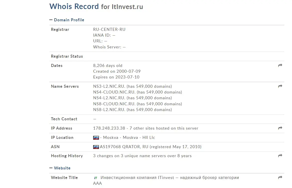Open the arrow icon for IP Address row
This screenshot has width=292, height=188.
280,128
